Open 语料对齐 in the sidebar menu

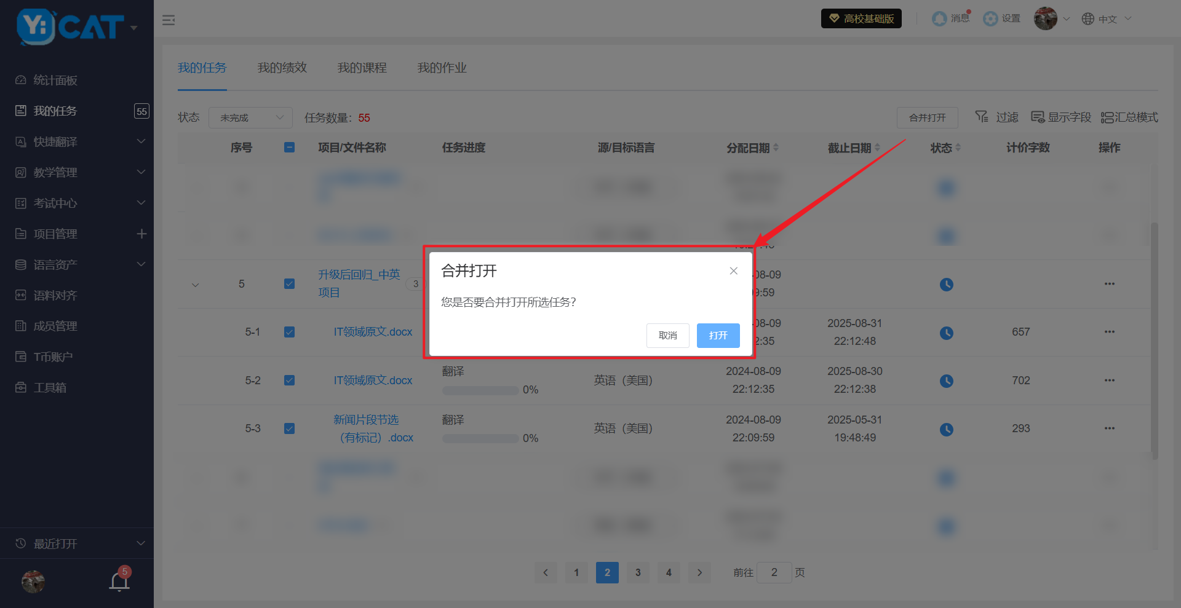click(x=55, y=296)
